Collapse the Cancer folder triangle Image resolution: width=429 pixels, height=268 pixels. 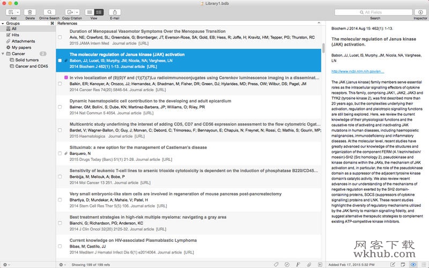(x=3, y=54)
